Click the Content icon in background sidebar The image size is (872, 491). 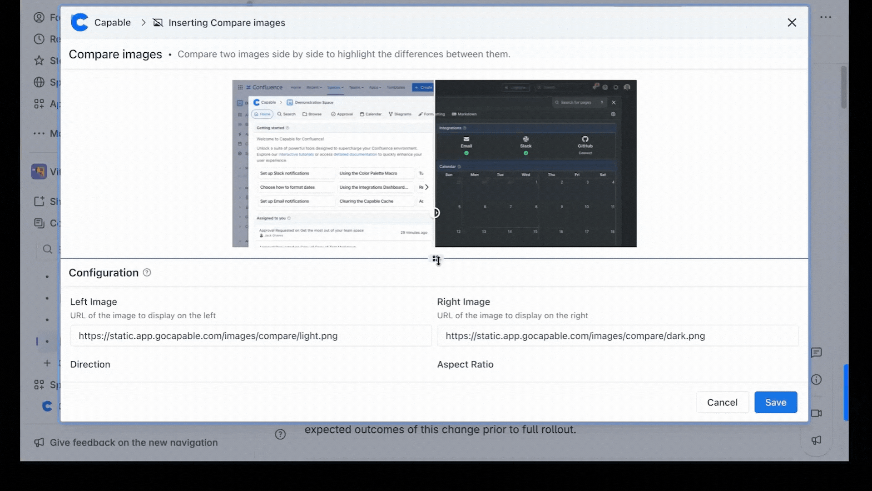(x=40, y=223)
